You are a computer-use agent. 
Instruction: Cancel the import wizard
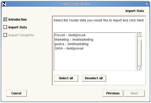point(16,93)
